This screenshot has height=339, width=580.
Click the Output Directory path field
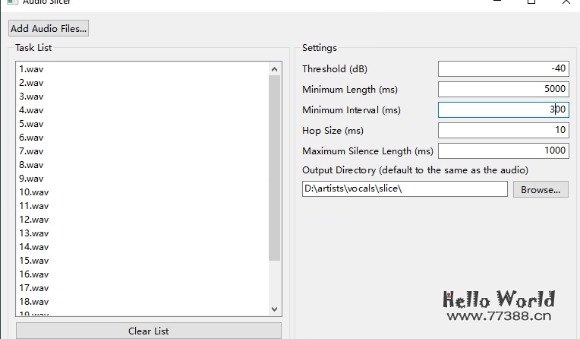(404, 189)
